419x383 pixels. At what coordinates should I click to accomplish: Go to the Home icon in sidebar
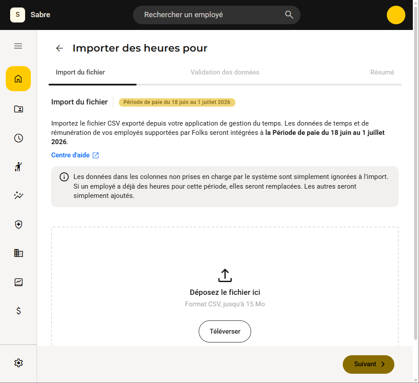pos(18,78)
